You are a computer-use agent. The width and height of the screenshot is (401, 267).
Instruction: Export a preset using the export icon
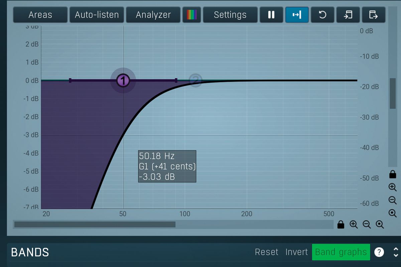pos(373,15)
